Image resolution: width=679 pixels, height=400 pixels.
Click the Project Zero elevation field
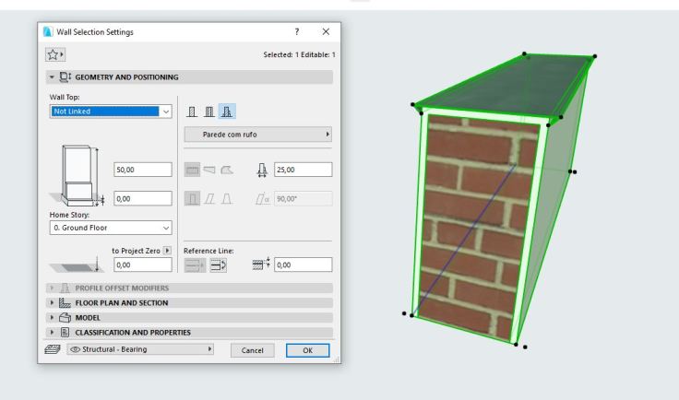tap(143, 265)
